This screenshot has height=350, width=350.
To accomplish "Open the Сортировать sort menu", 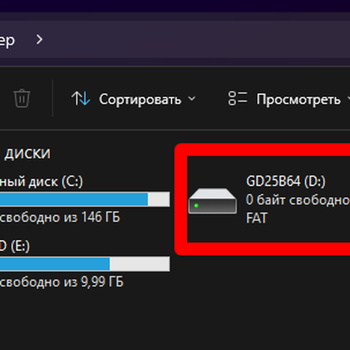I will [x=140, y=99].
